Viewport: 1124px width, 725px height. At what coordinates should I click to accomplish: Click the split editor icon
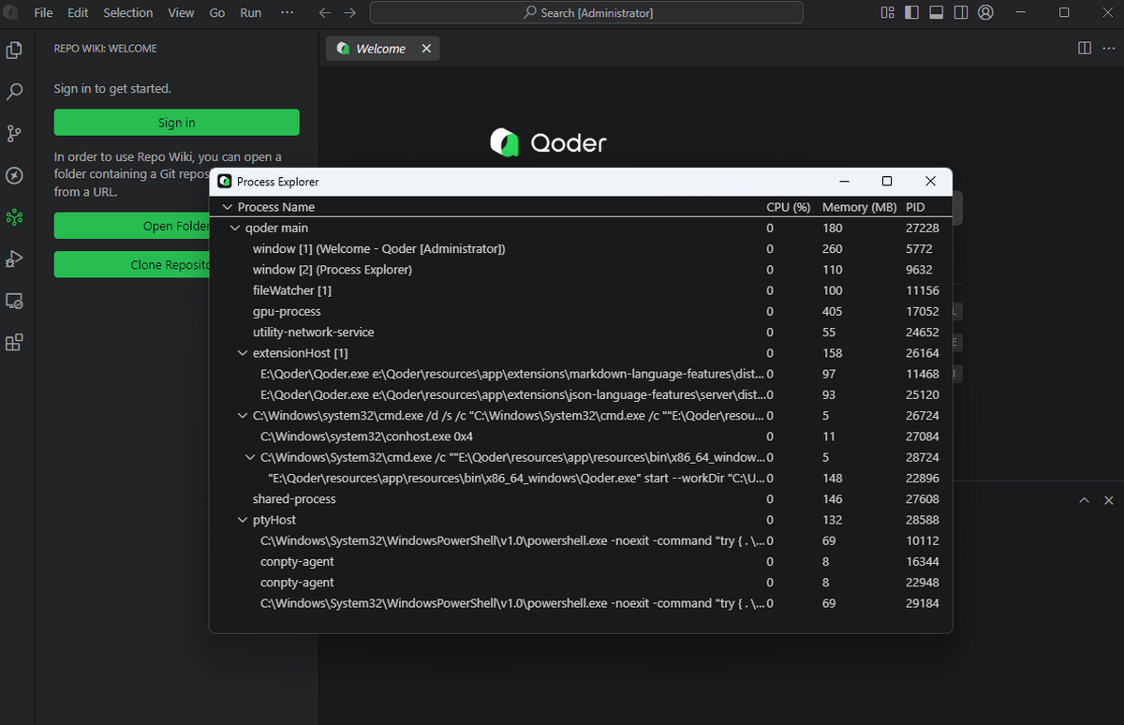1085,49
